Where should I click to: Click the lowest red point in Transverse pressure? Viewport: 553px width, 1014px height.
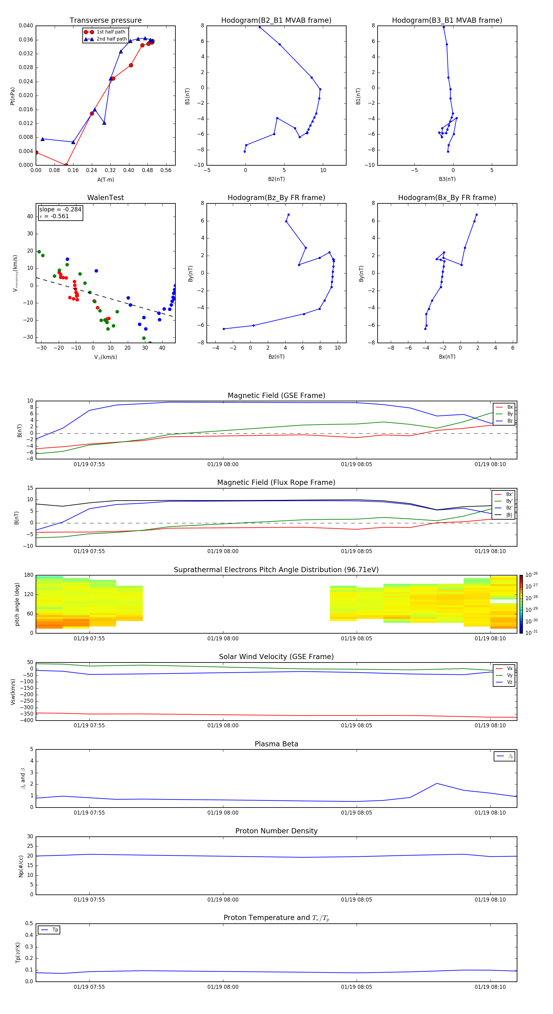point(66,165)
